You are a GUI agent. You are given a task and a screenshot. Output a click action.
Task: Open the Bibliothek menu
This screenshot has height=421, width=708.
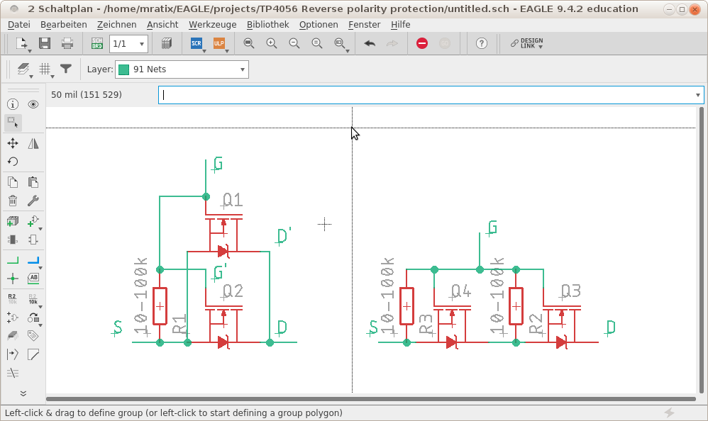[x=267, y=24]
